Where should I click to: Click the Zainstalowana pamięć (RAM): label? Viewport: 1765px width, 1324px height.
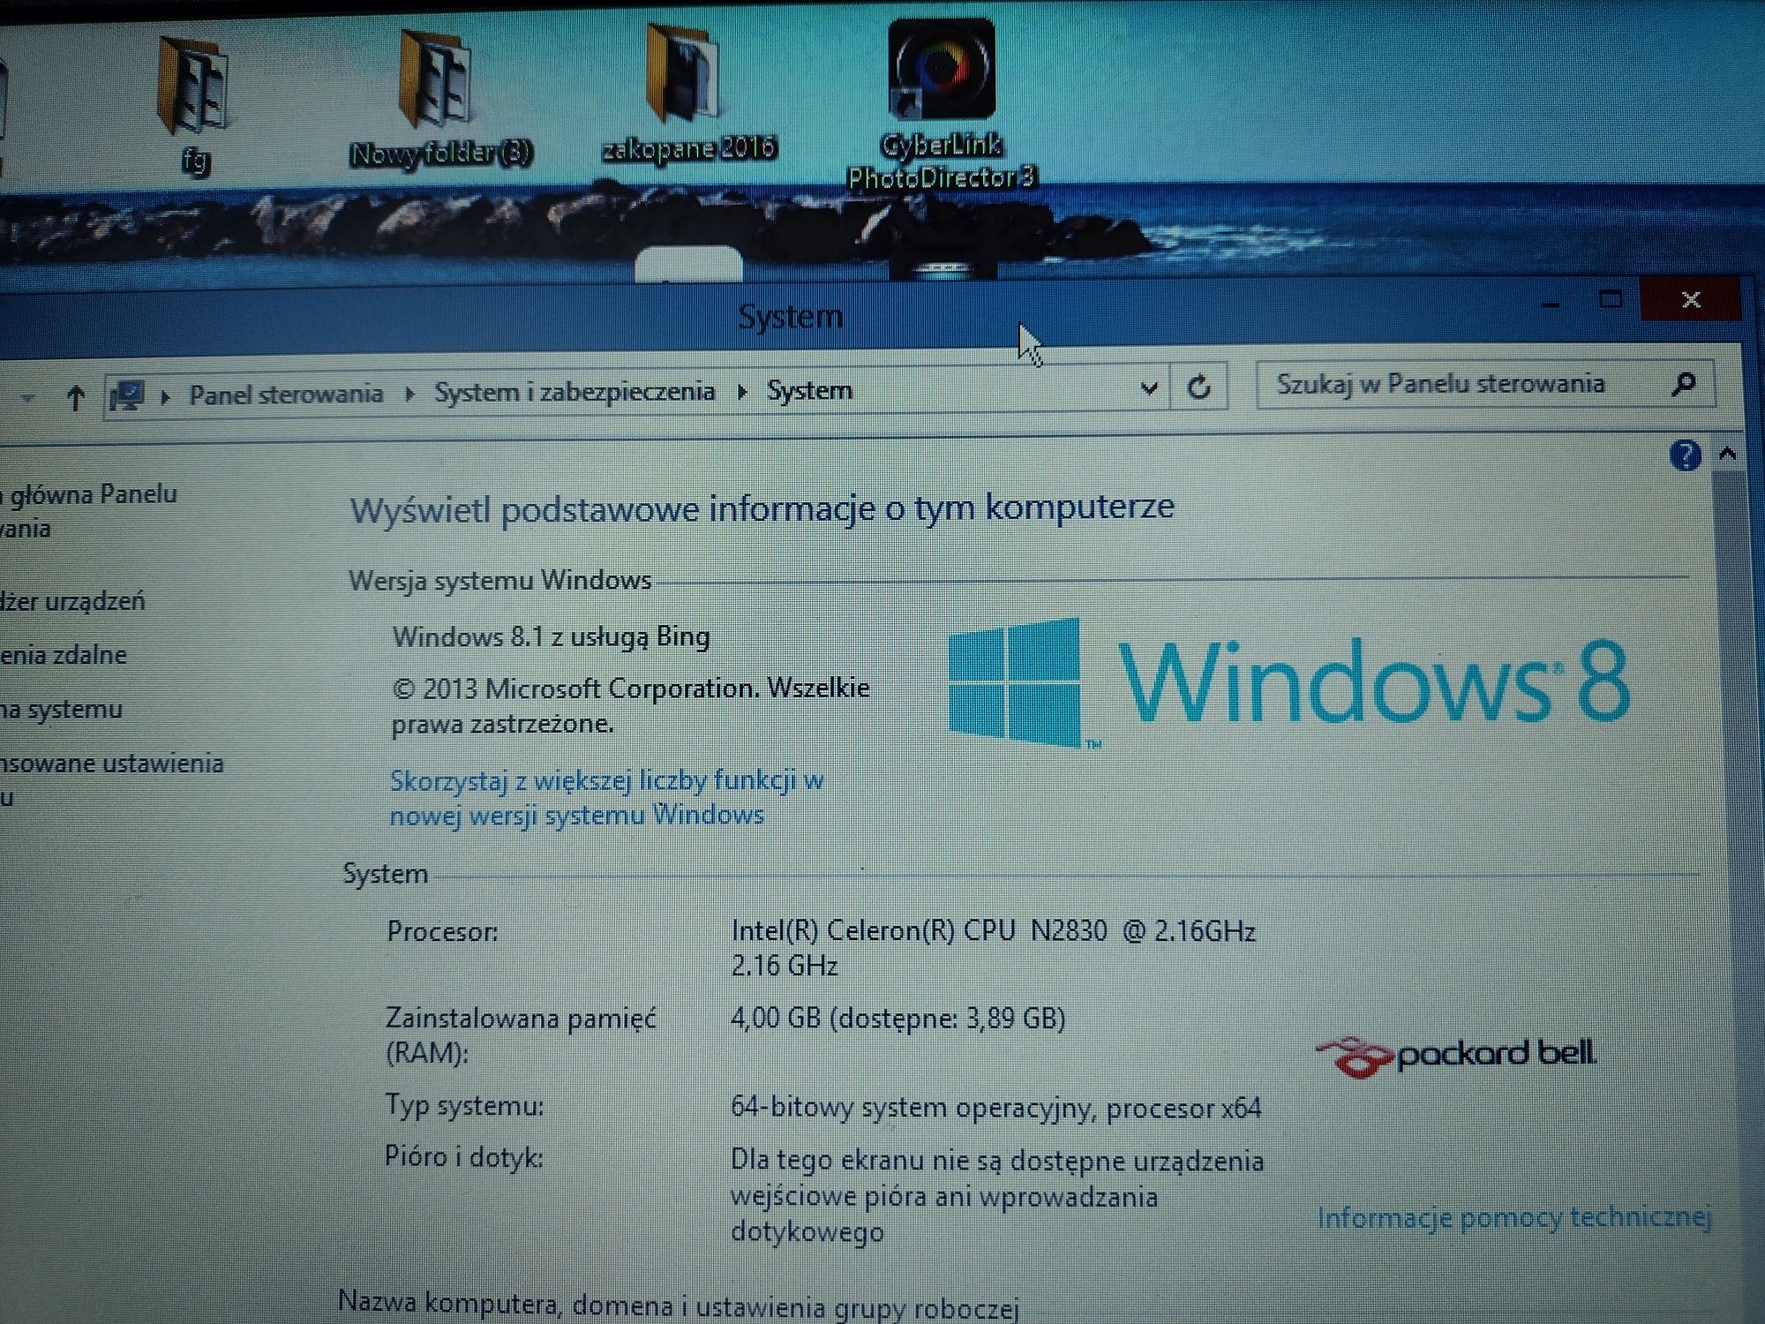click(521, 1035)
